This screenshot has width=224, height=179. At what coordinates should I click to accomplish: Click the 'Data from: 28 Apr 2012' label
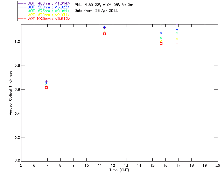click(96, 11)
